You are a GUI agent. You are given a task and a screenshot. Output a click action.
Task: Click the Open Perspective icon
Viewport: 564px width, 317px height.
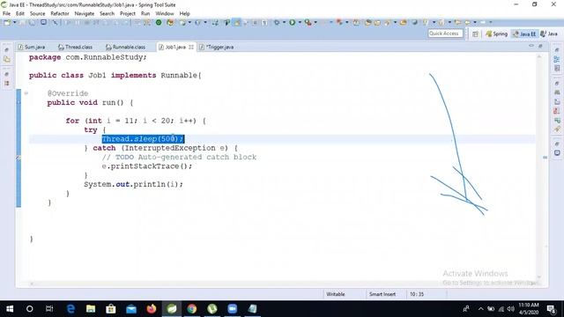[475, 33]
